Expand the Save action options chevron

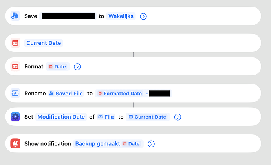143,16
